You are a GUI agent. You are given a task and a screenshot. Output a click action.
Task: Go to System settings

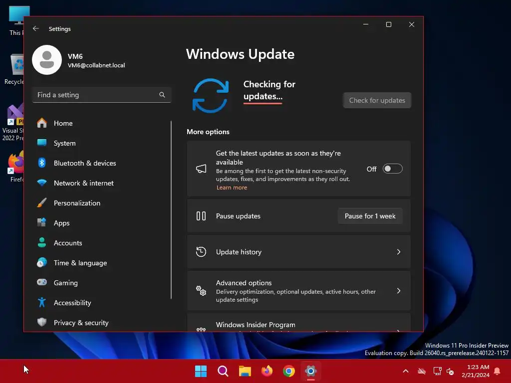103,143
